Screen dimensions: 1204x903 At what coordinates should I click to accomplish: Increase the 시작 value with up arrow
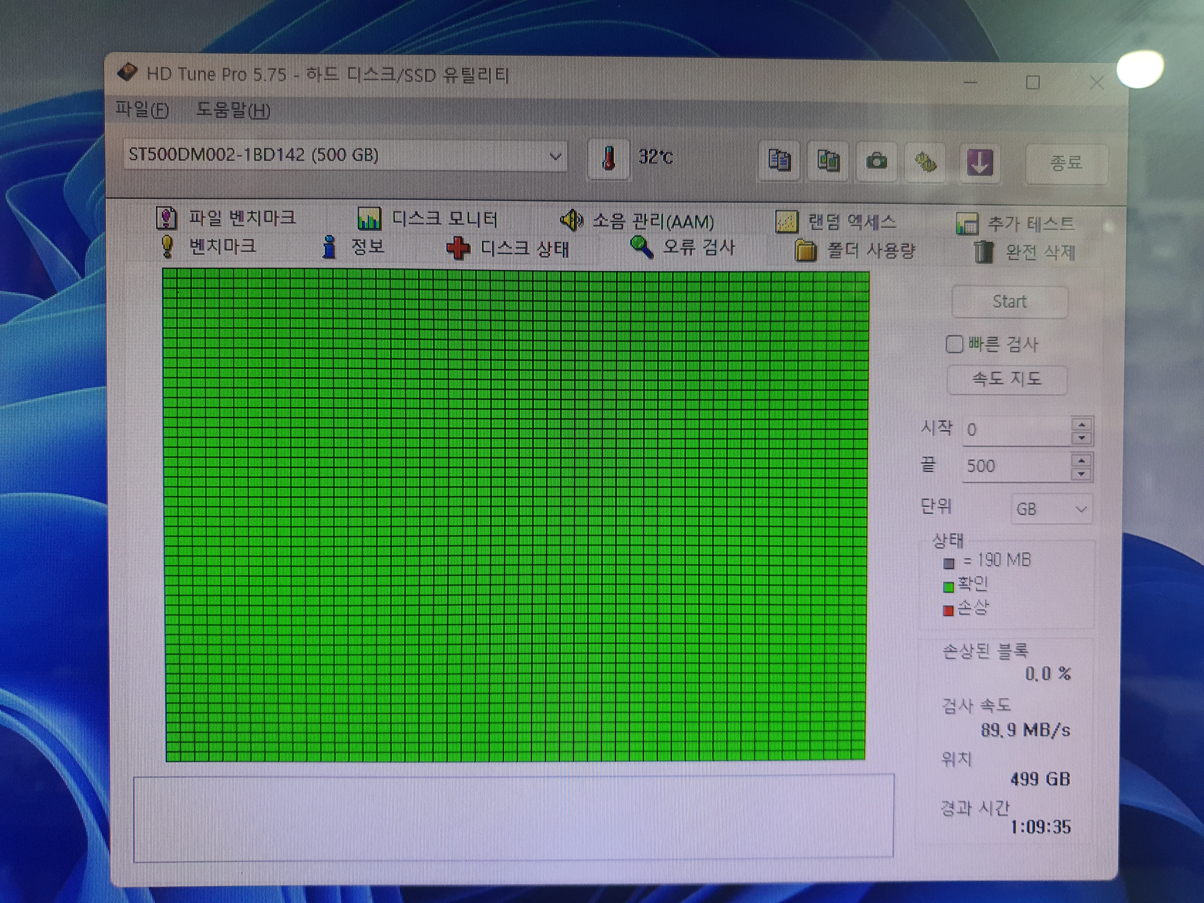1082,425
